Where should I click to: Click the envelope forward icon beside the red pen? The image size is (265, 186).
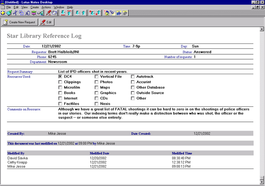tap(55, 13)
